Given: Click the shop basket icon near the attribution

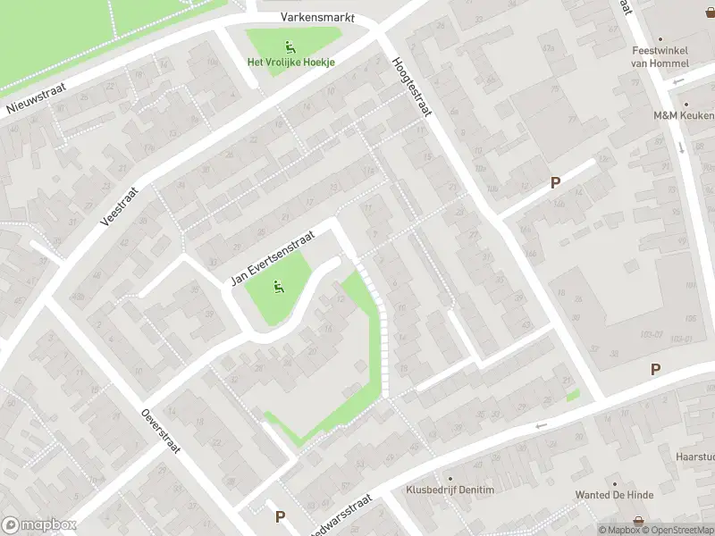Looking at the screenshot, I should click(x=639, y=521).
